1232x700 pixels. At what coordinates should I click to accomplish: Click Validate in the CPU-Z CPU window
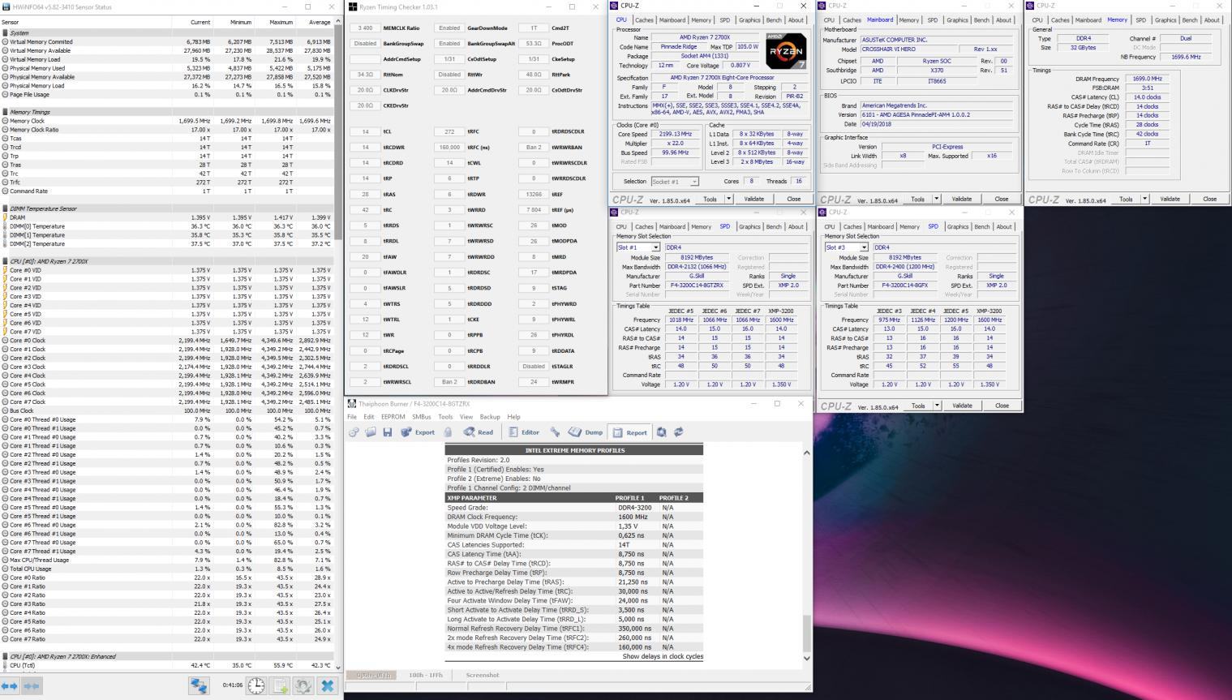coord(754,199)
